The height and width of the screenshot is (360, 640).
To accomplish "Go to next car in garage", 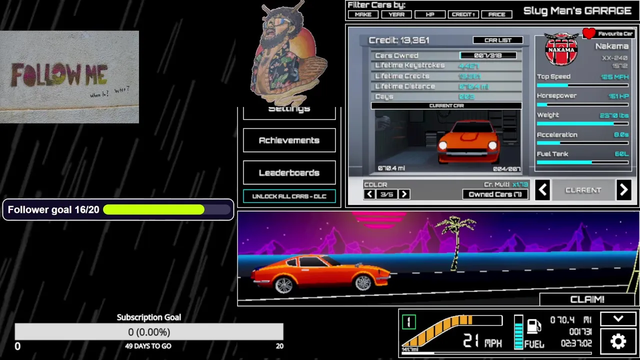I will click(x=623, y=190).
